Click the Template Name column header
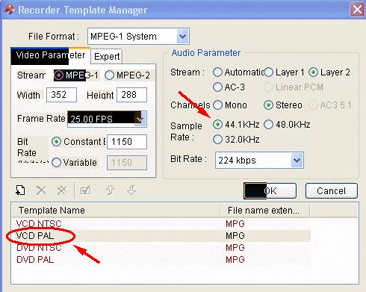Viewport: 366px width, 292px height. (x=116, y=211)
